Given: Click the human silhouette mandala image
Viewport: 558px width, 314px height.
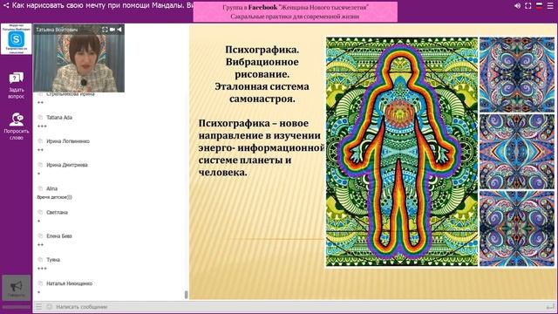Looking at the screenshot, I should coord(402,151).
